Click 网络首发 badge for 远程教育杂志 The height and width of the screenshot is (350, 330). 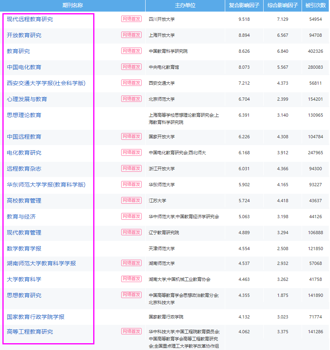[131, 168]
